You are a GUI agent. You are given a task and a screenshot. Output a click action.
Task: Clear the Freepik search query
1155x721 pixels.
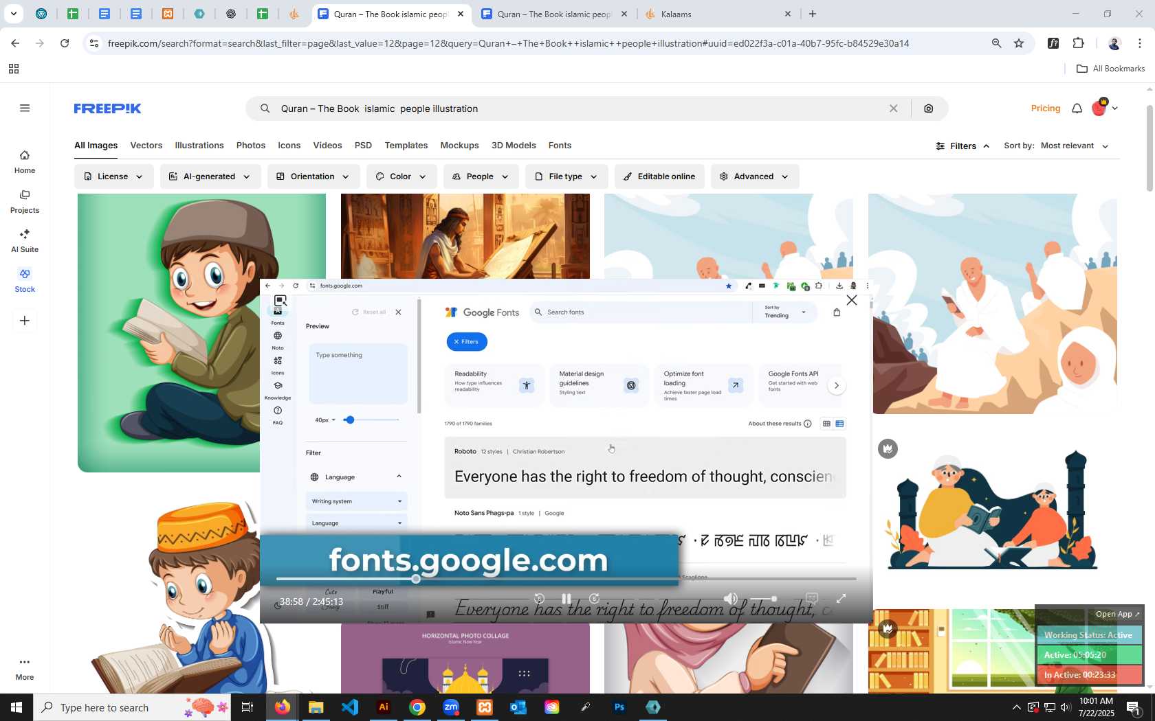click(x=894, y=108)
